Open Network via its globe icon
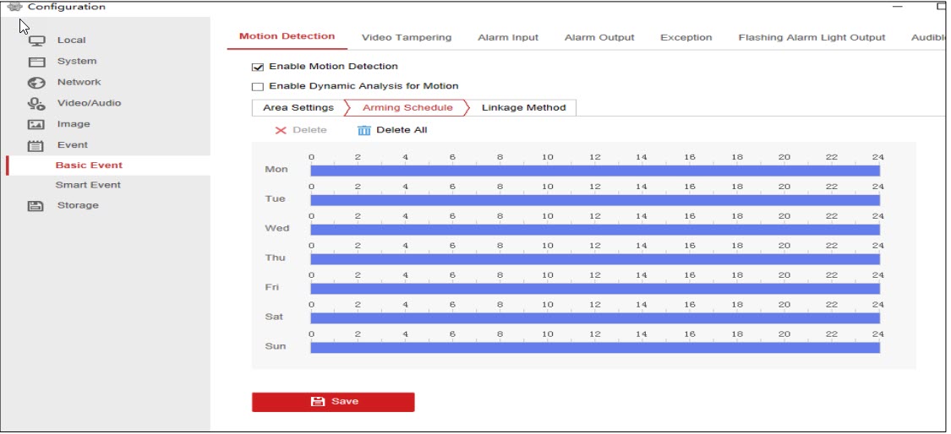Viewport: 951px width, 434px height. click(36, 83)
